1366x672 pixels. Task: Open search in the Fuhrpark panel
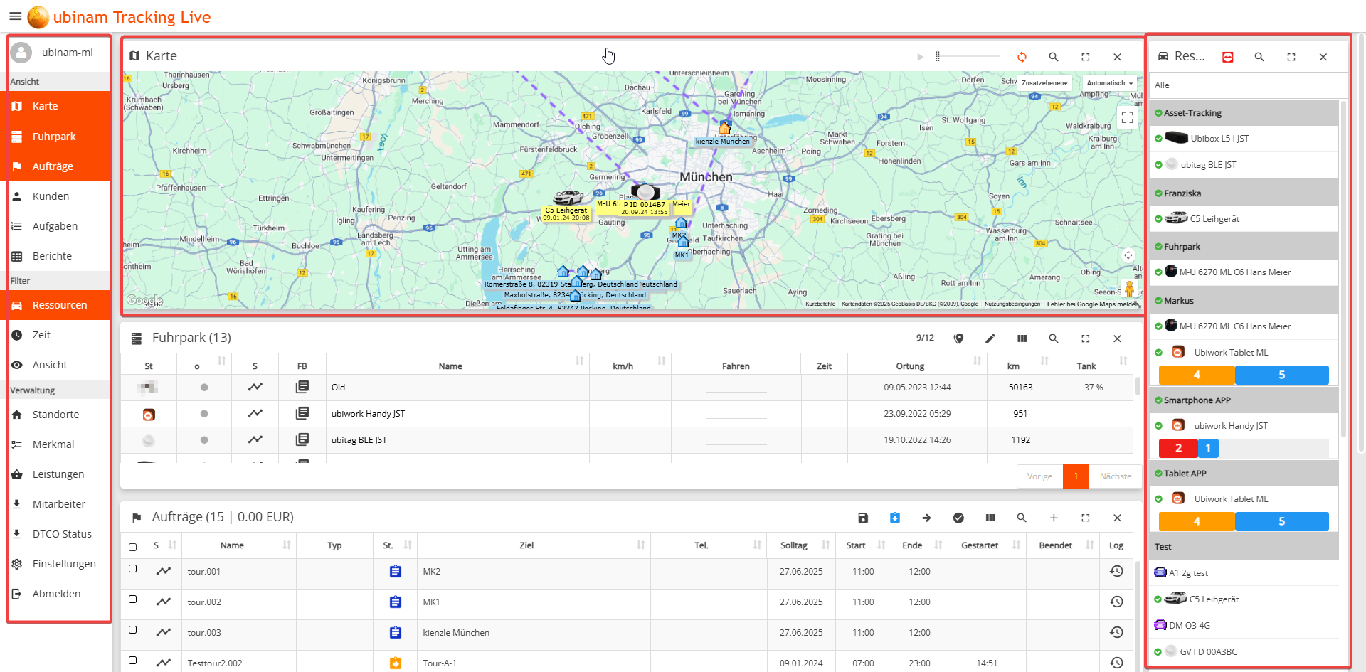point(1054,338)
